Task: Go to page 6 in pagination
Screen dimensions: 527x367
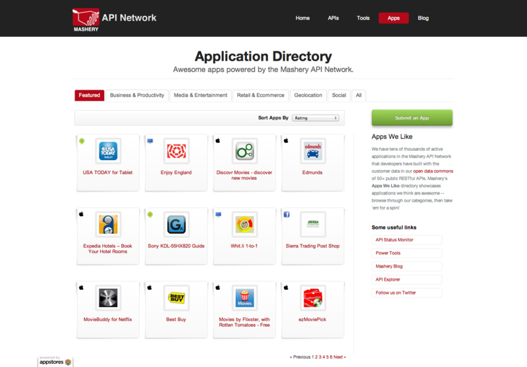Action: pyautogui.click(x=331, y=357)
